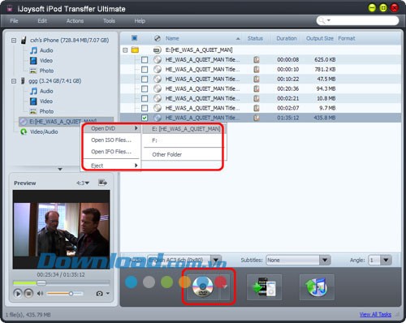
Task: Click the disc icon of the 47.5 MB title
Action: click(158, 79)
